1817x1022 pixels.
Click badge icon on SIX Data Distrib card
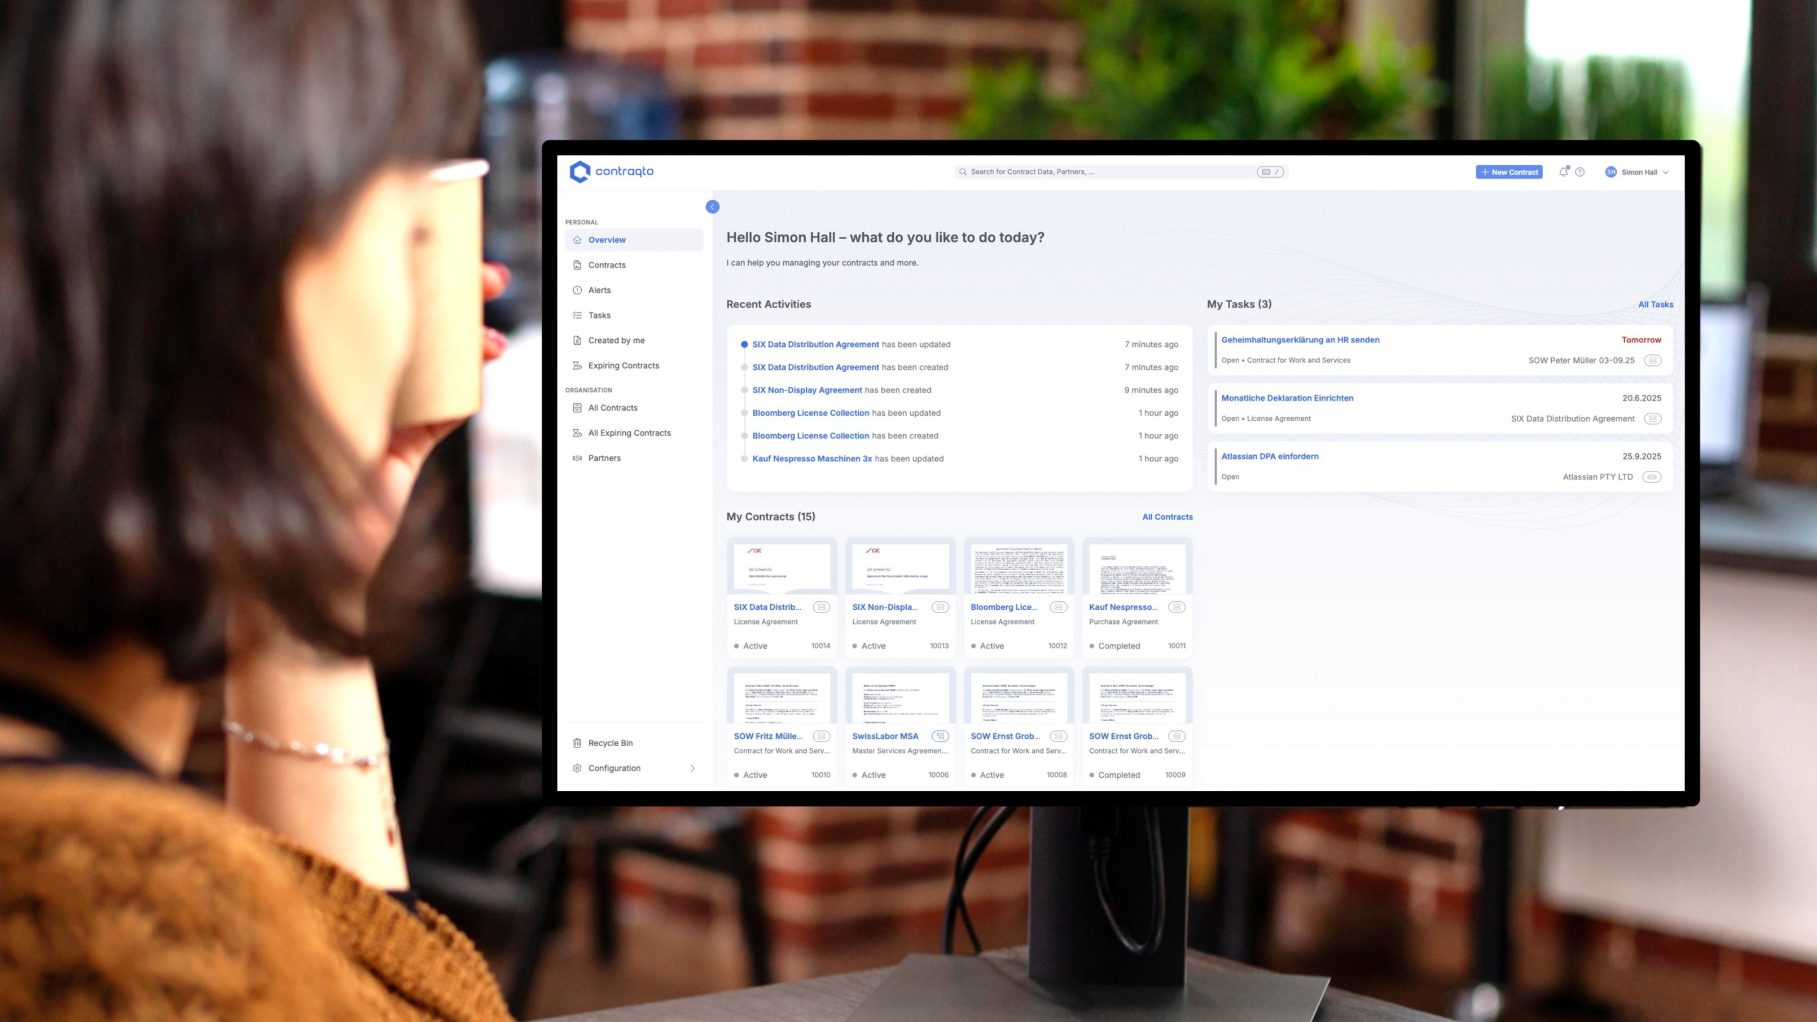pos(821,607)
